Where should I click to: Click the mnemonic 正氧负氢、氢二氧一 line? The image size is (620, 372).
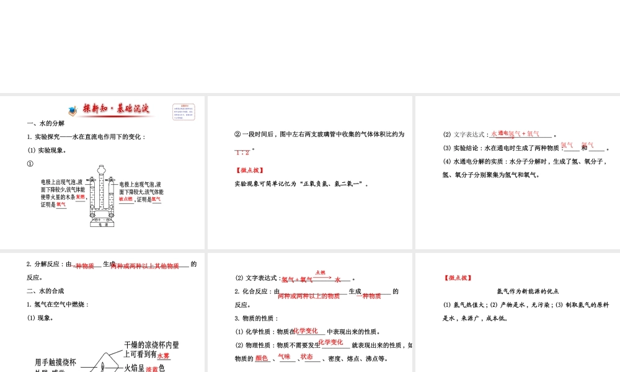tap(301, 184)
